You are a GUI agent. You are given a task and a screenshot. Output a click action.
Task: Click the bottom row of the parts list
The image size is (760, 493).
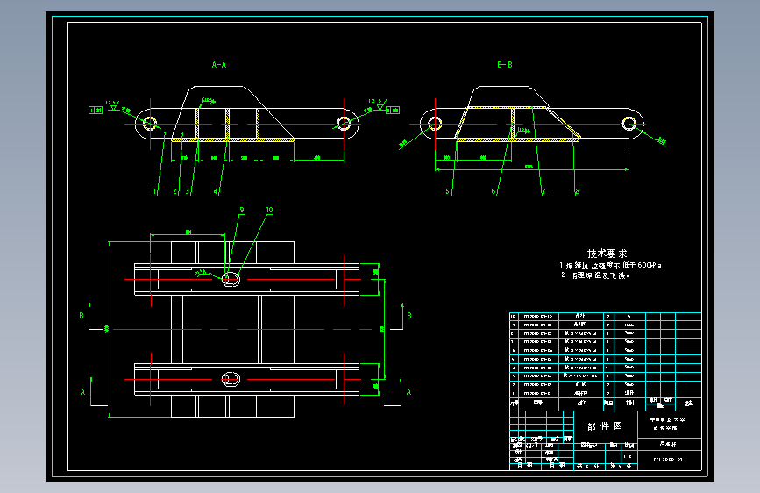point(606,393)
